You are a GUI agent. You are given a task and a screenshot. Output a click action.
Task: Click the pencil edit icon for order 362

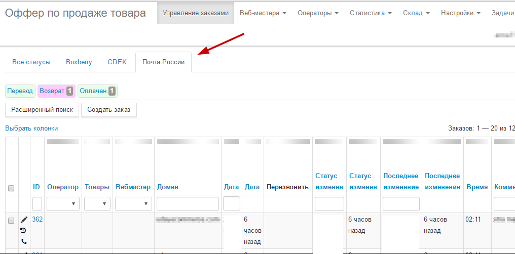[24, 220]
